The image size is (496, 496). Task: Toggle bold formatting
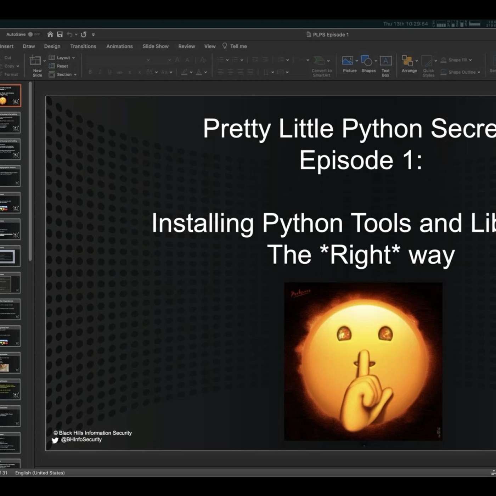(x=90, y=72)
